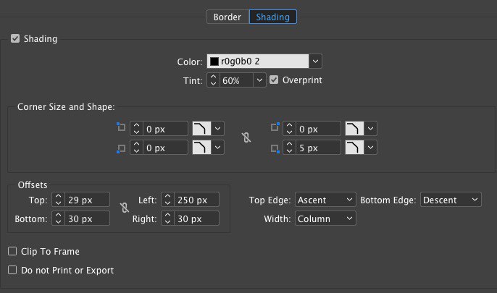Image resolution: width=497 pixels, height=293 pixels.
Task: Check Do not Print or Export
Action: (x=12, y=270)
